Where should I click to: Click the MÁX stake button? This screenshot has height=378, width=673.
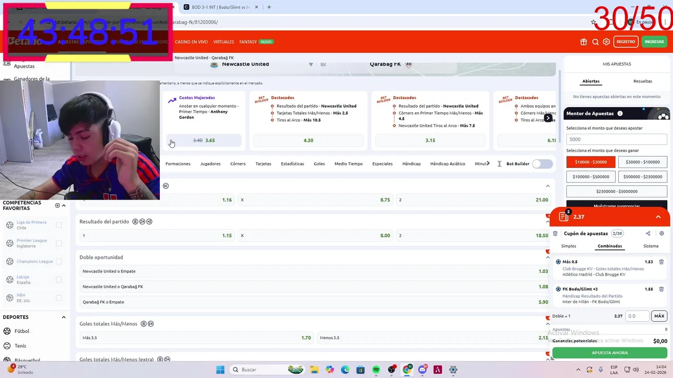pos(659,316)
